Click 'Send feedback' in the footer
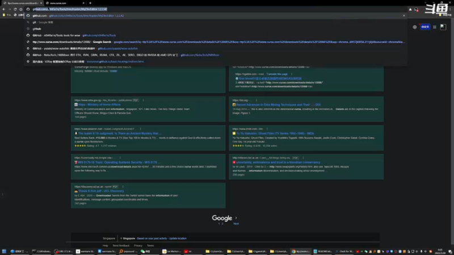The height and width of the screenshot is (255, 454). coord(121,246)
